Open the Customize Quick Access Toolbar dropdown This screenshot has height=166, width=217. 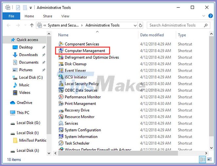[x=30, y=8]
